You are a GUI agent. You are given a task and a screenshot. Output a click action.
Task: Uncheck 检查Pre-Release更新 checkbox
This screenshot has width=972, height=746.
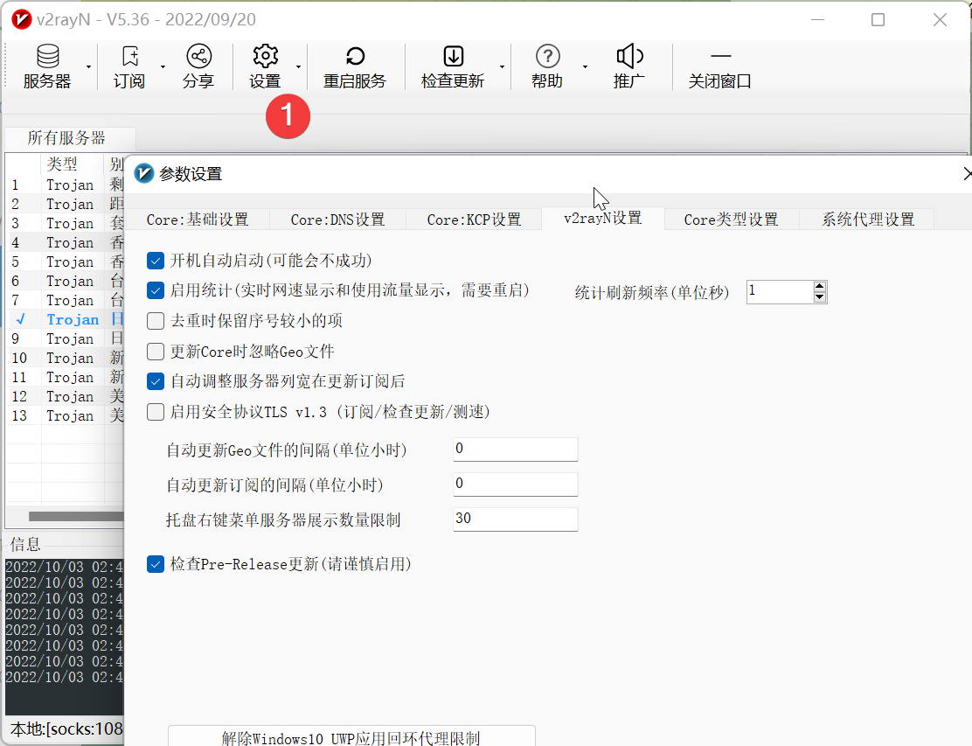click(156, 564)
